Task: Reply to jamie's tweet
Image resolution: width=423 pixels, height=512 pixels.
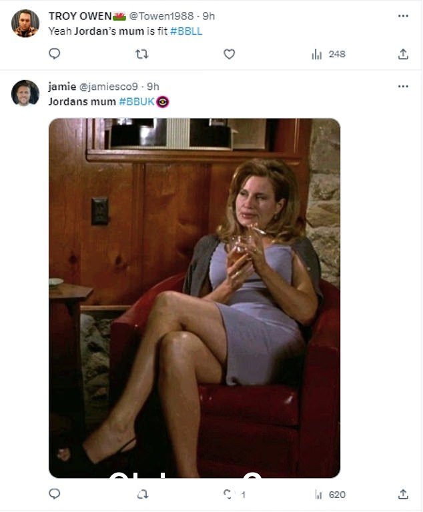Action: (x=54, y=494)
